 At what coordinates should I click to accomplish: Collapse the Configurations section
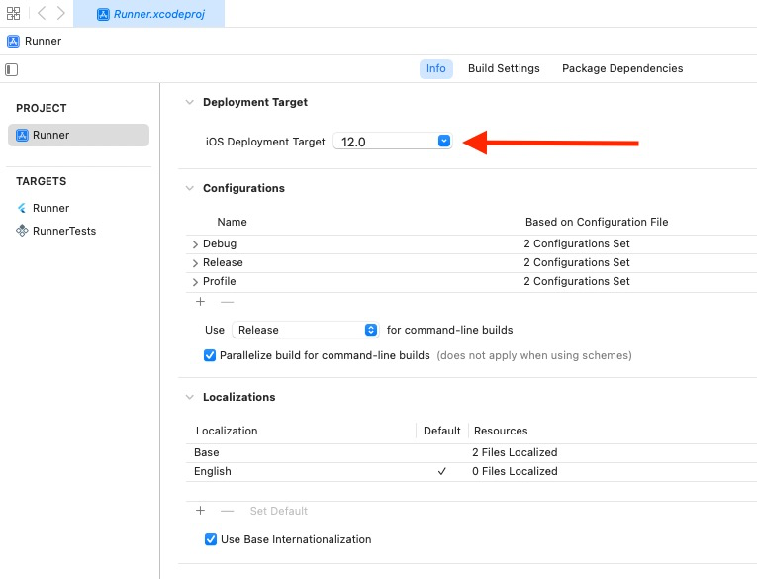click(x=190, y=188)
